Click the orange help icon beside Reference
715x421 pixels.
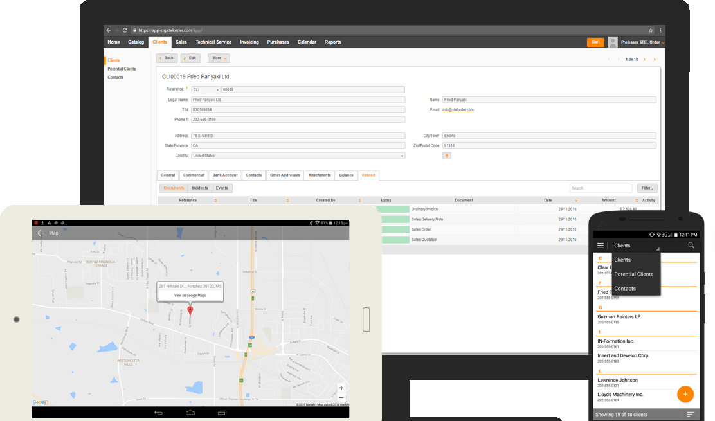186,89
